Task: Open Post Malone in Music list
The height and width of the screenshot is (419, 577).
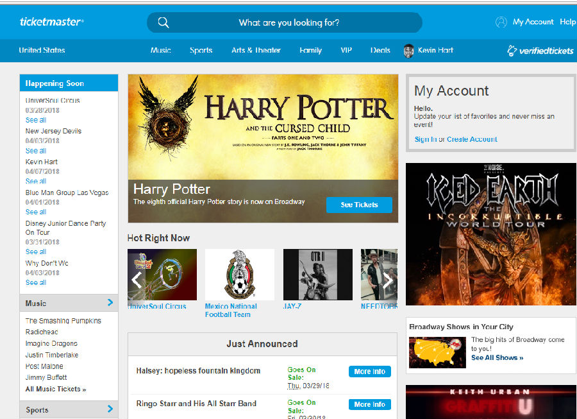Action: (44, 366)
